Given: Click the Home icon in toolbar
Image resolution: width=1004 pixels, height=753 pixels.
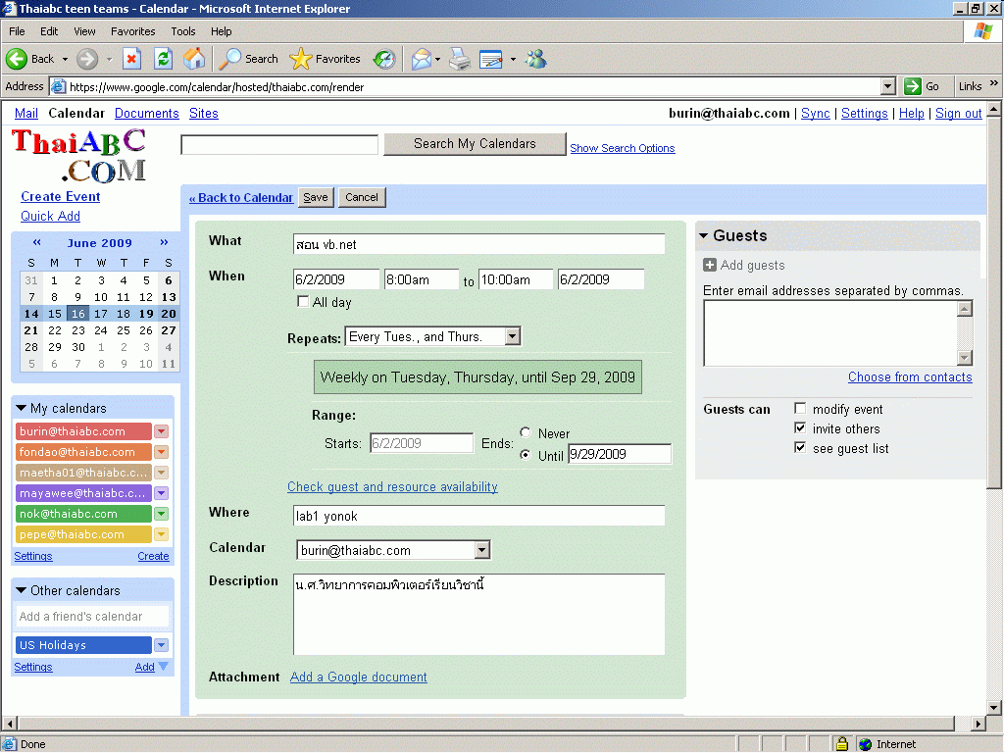Looking at the screenshot, I should (x=194, y=59).
